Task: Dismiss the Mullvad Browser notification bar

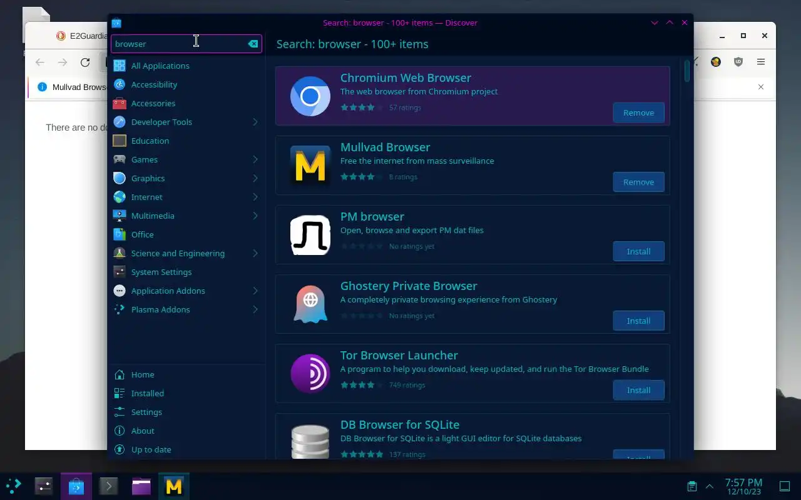Action: 761,87
